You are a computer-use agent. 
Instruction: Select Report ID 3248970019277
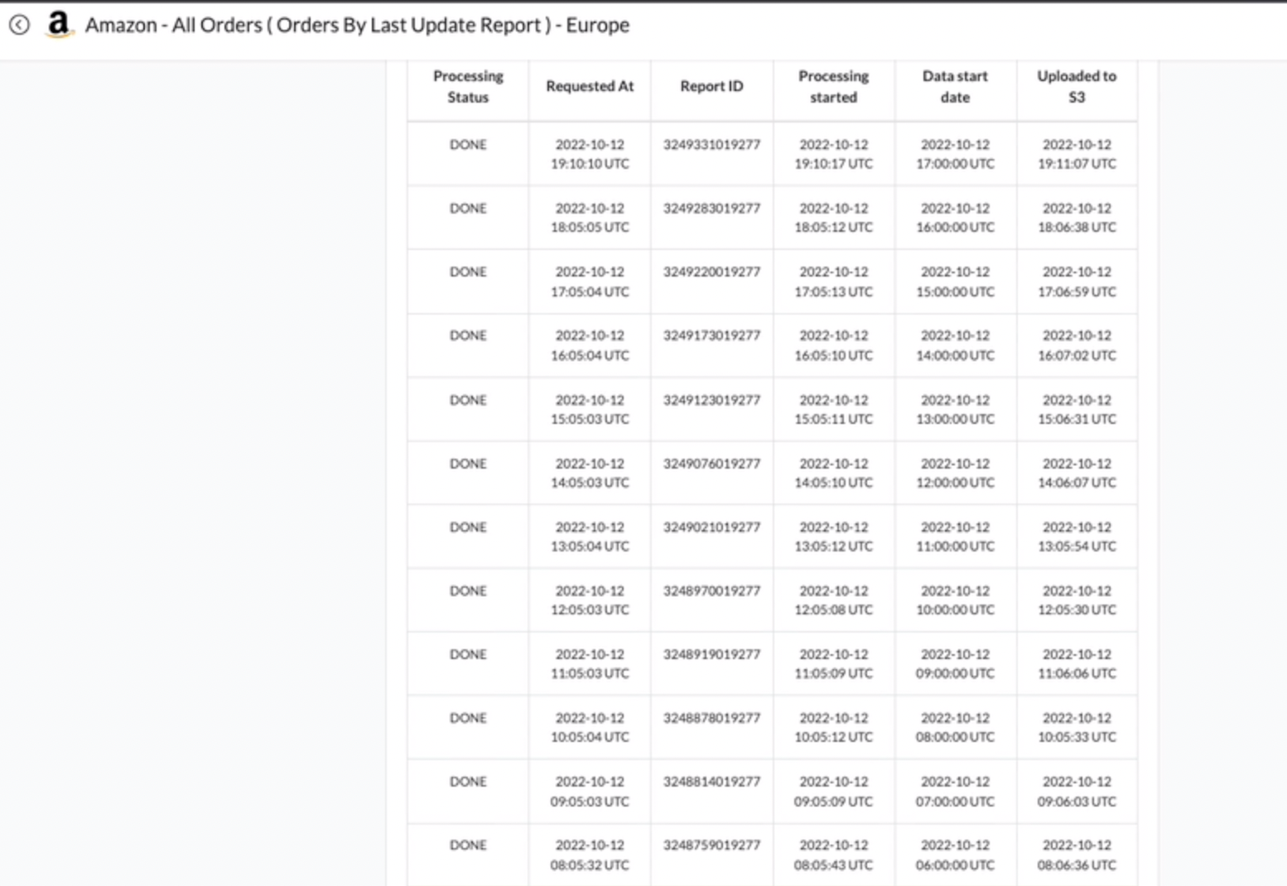click(711, 590)
